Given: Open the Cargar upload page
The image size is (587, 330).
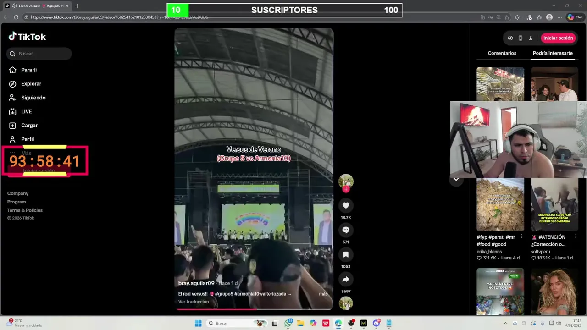Looking at the screenshot, I should [x=29, y=125].
